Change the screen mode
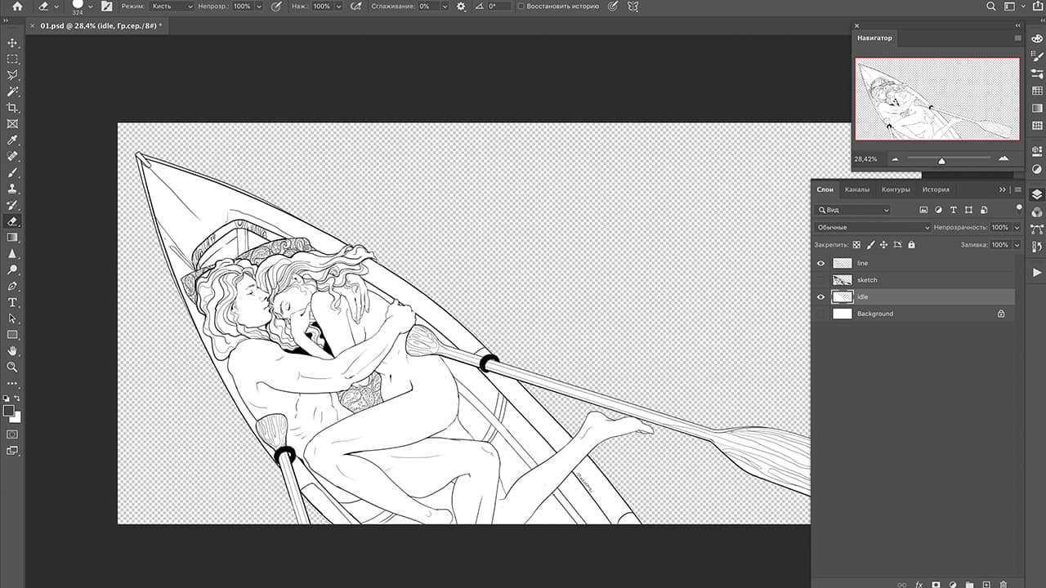Screen dimensions: 1046x588 click(x=12, y=450)
